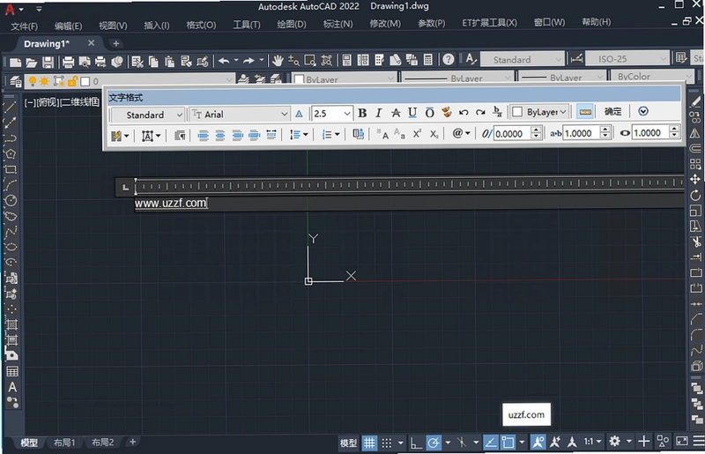Toggle Overline text formatting
The height and width of the screenshot is (454, 705).
click(x=429, y=113)
